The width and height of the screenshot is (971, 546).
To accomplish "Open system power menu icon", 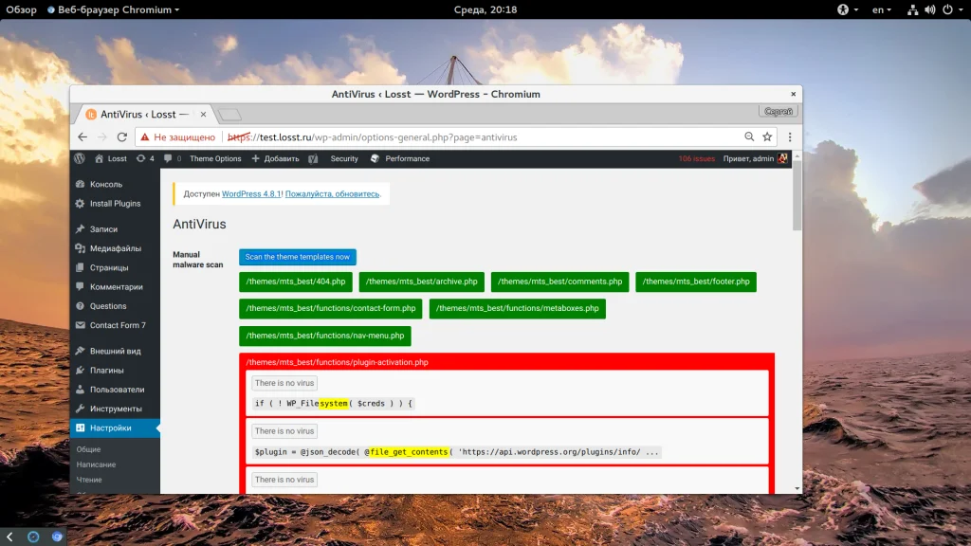I will click(947, 9).
